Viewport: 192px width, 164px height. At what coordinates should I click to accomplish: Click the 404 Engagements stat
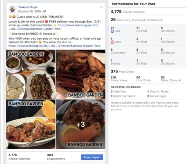point(56,157)
